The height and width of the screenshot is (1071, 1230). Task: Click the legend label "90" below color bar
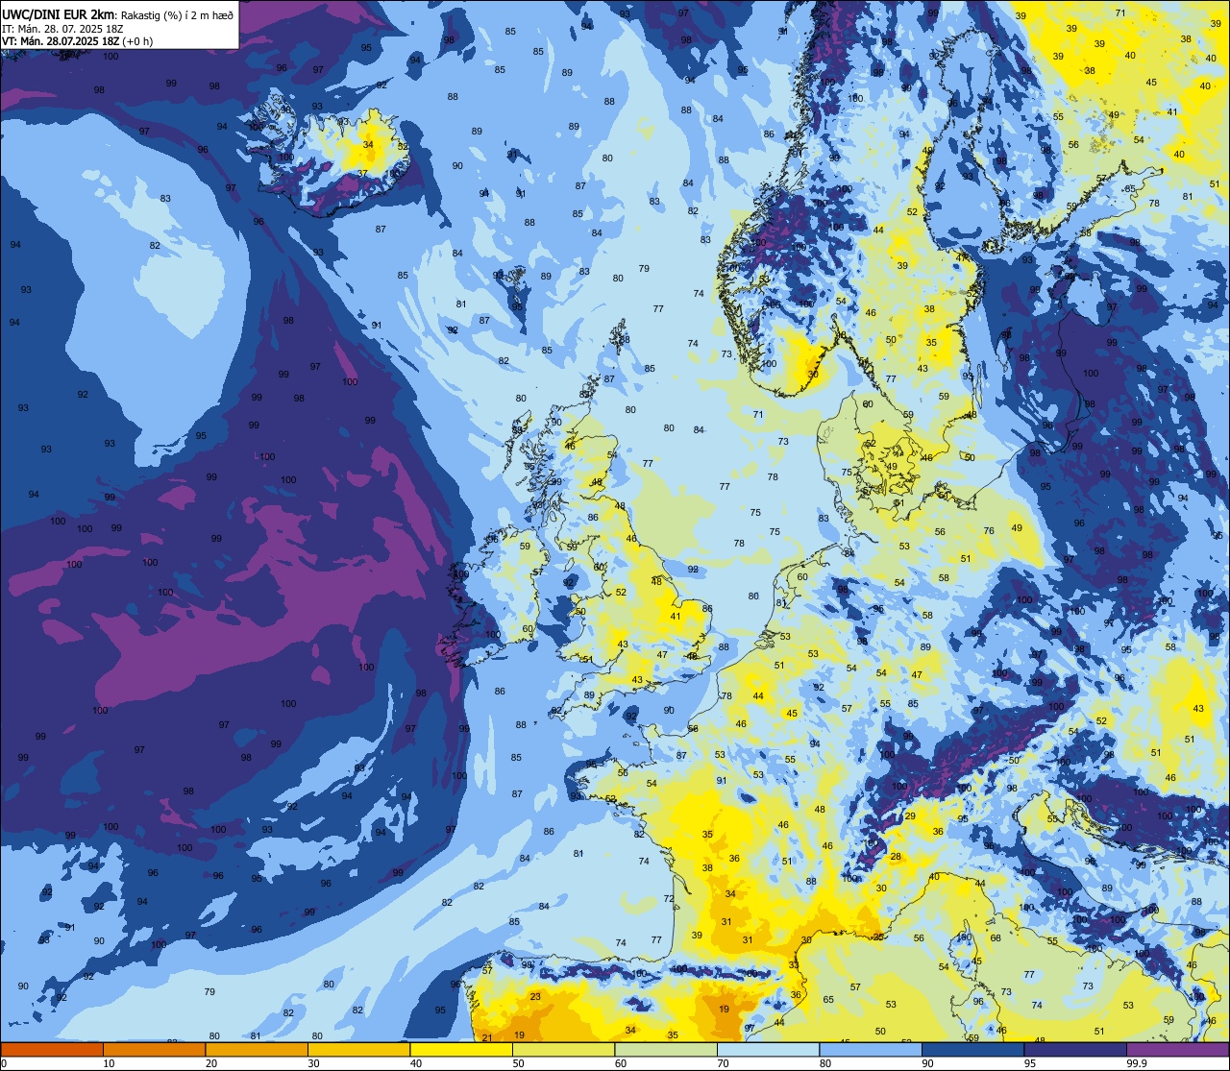[x=927, y=1063]
